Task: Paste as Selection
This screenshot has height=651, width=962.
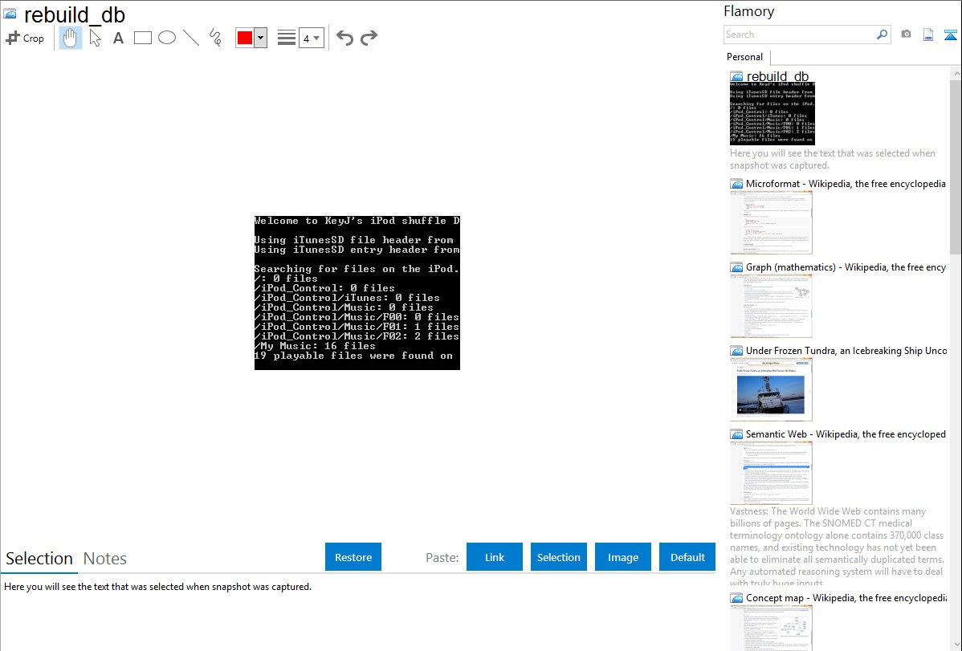Action: [559, 557]
